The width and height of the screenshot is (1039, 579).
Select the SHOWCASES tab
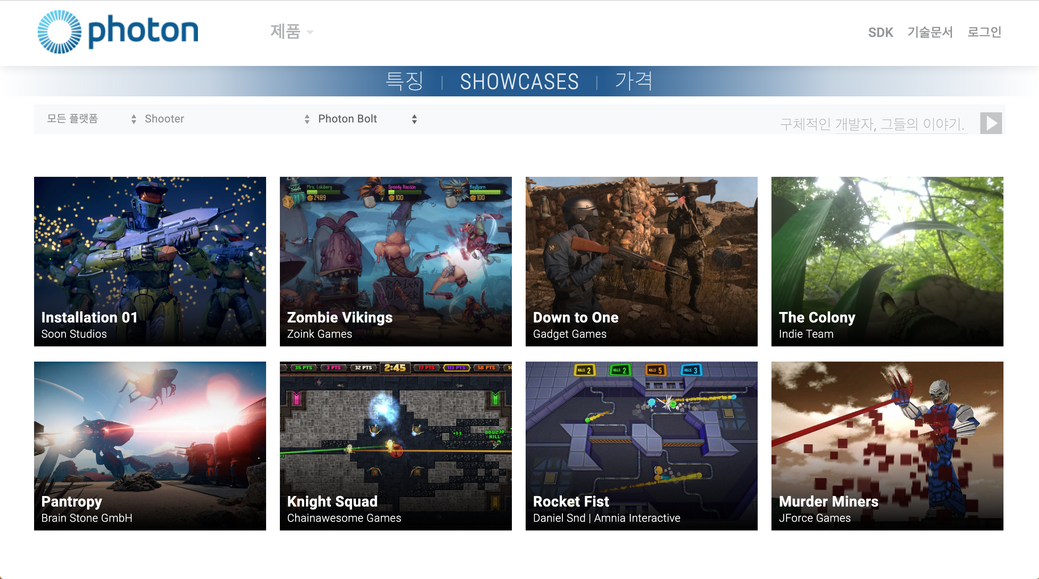(519, 82)
